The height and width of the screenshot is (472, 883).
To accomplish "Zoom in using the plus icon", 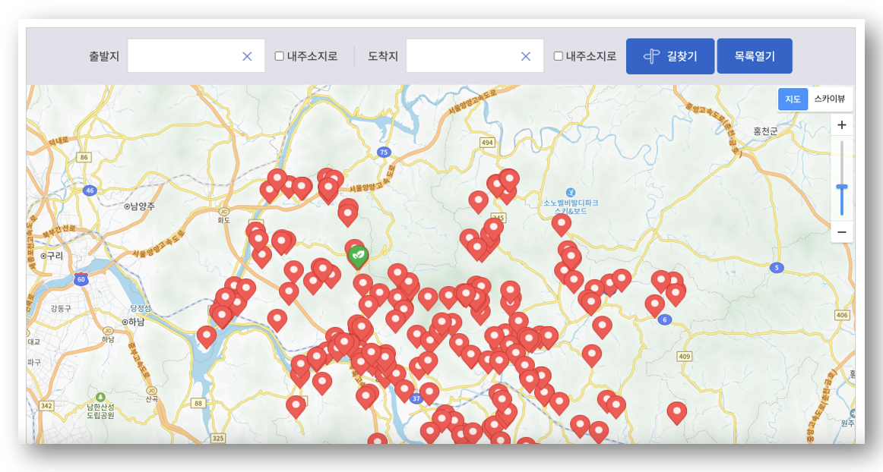I will pos(842,124).
